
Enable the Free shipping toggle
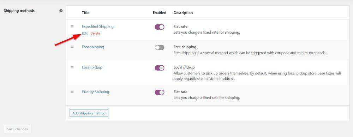coord(160,47)
